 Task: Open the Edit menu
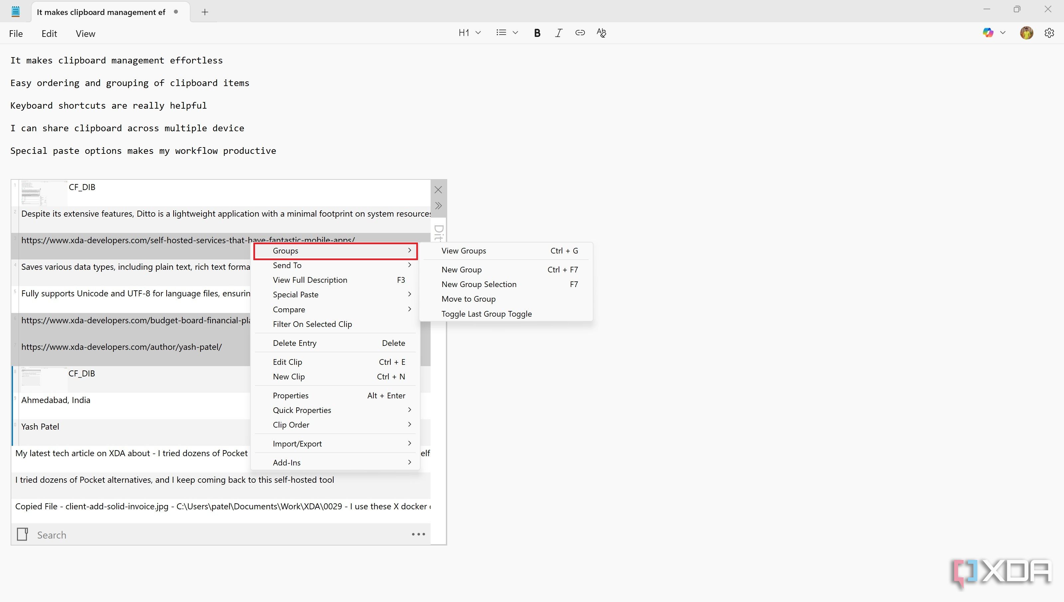pyautogui.click(x=49, y=34)
